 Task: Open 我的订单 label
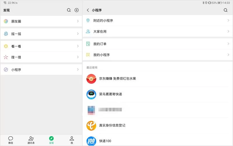[100, 44]
